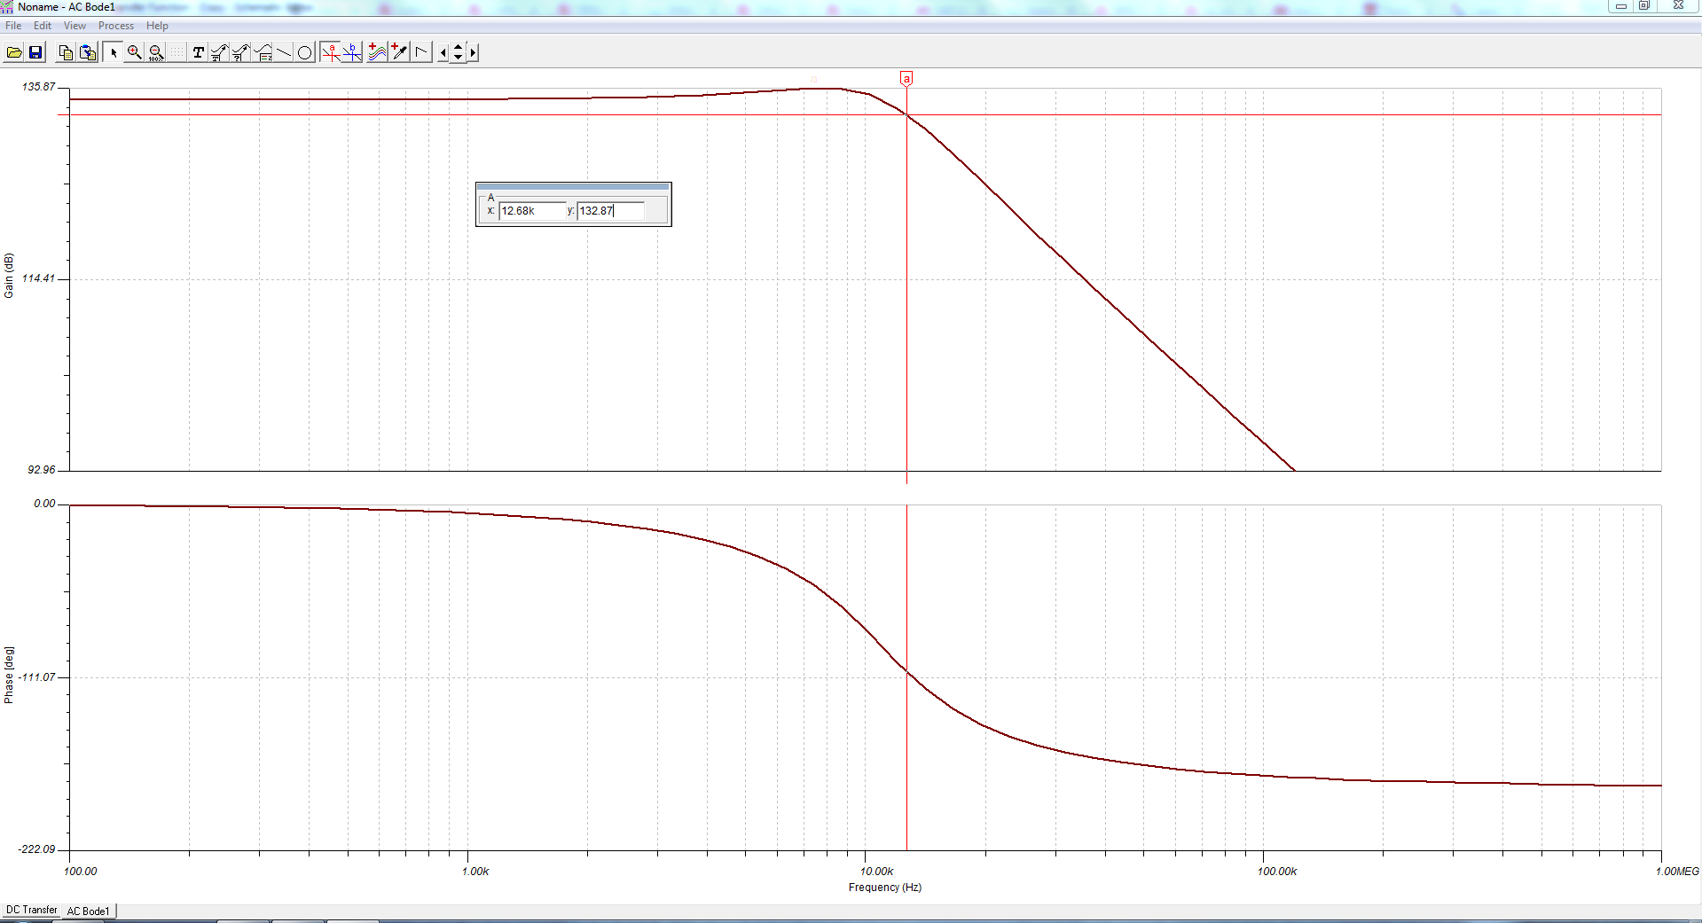Click the add curves icon

click(378, 52)
